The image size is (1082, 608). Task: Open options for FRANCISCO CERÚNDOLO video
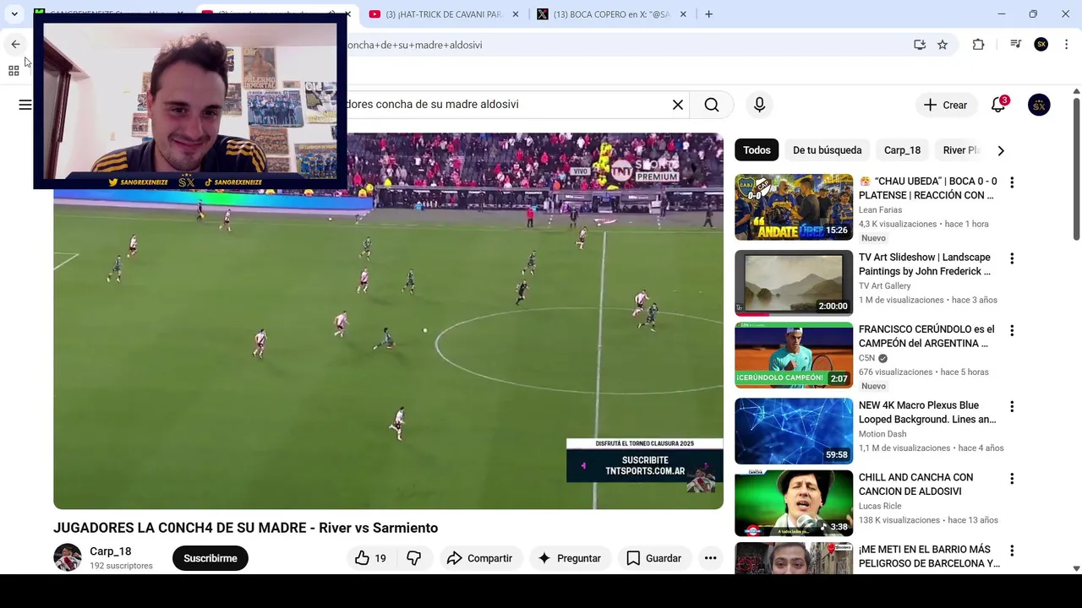coord(1012,330)
